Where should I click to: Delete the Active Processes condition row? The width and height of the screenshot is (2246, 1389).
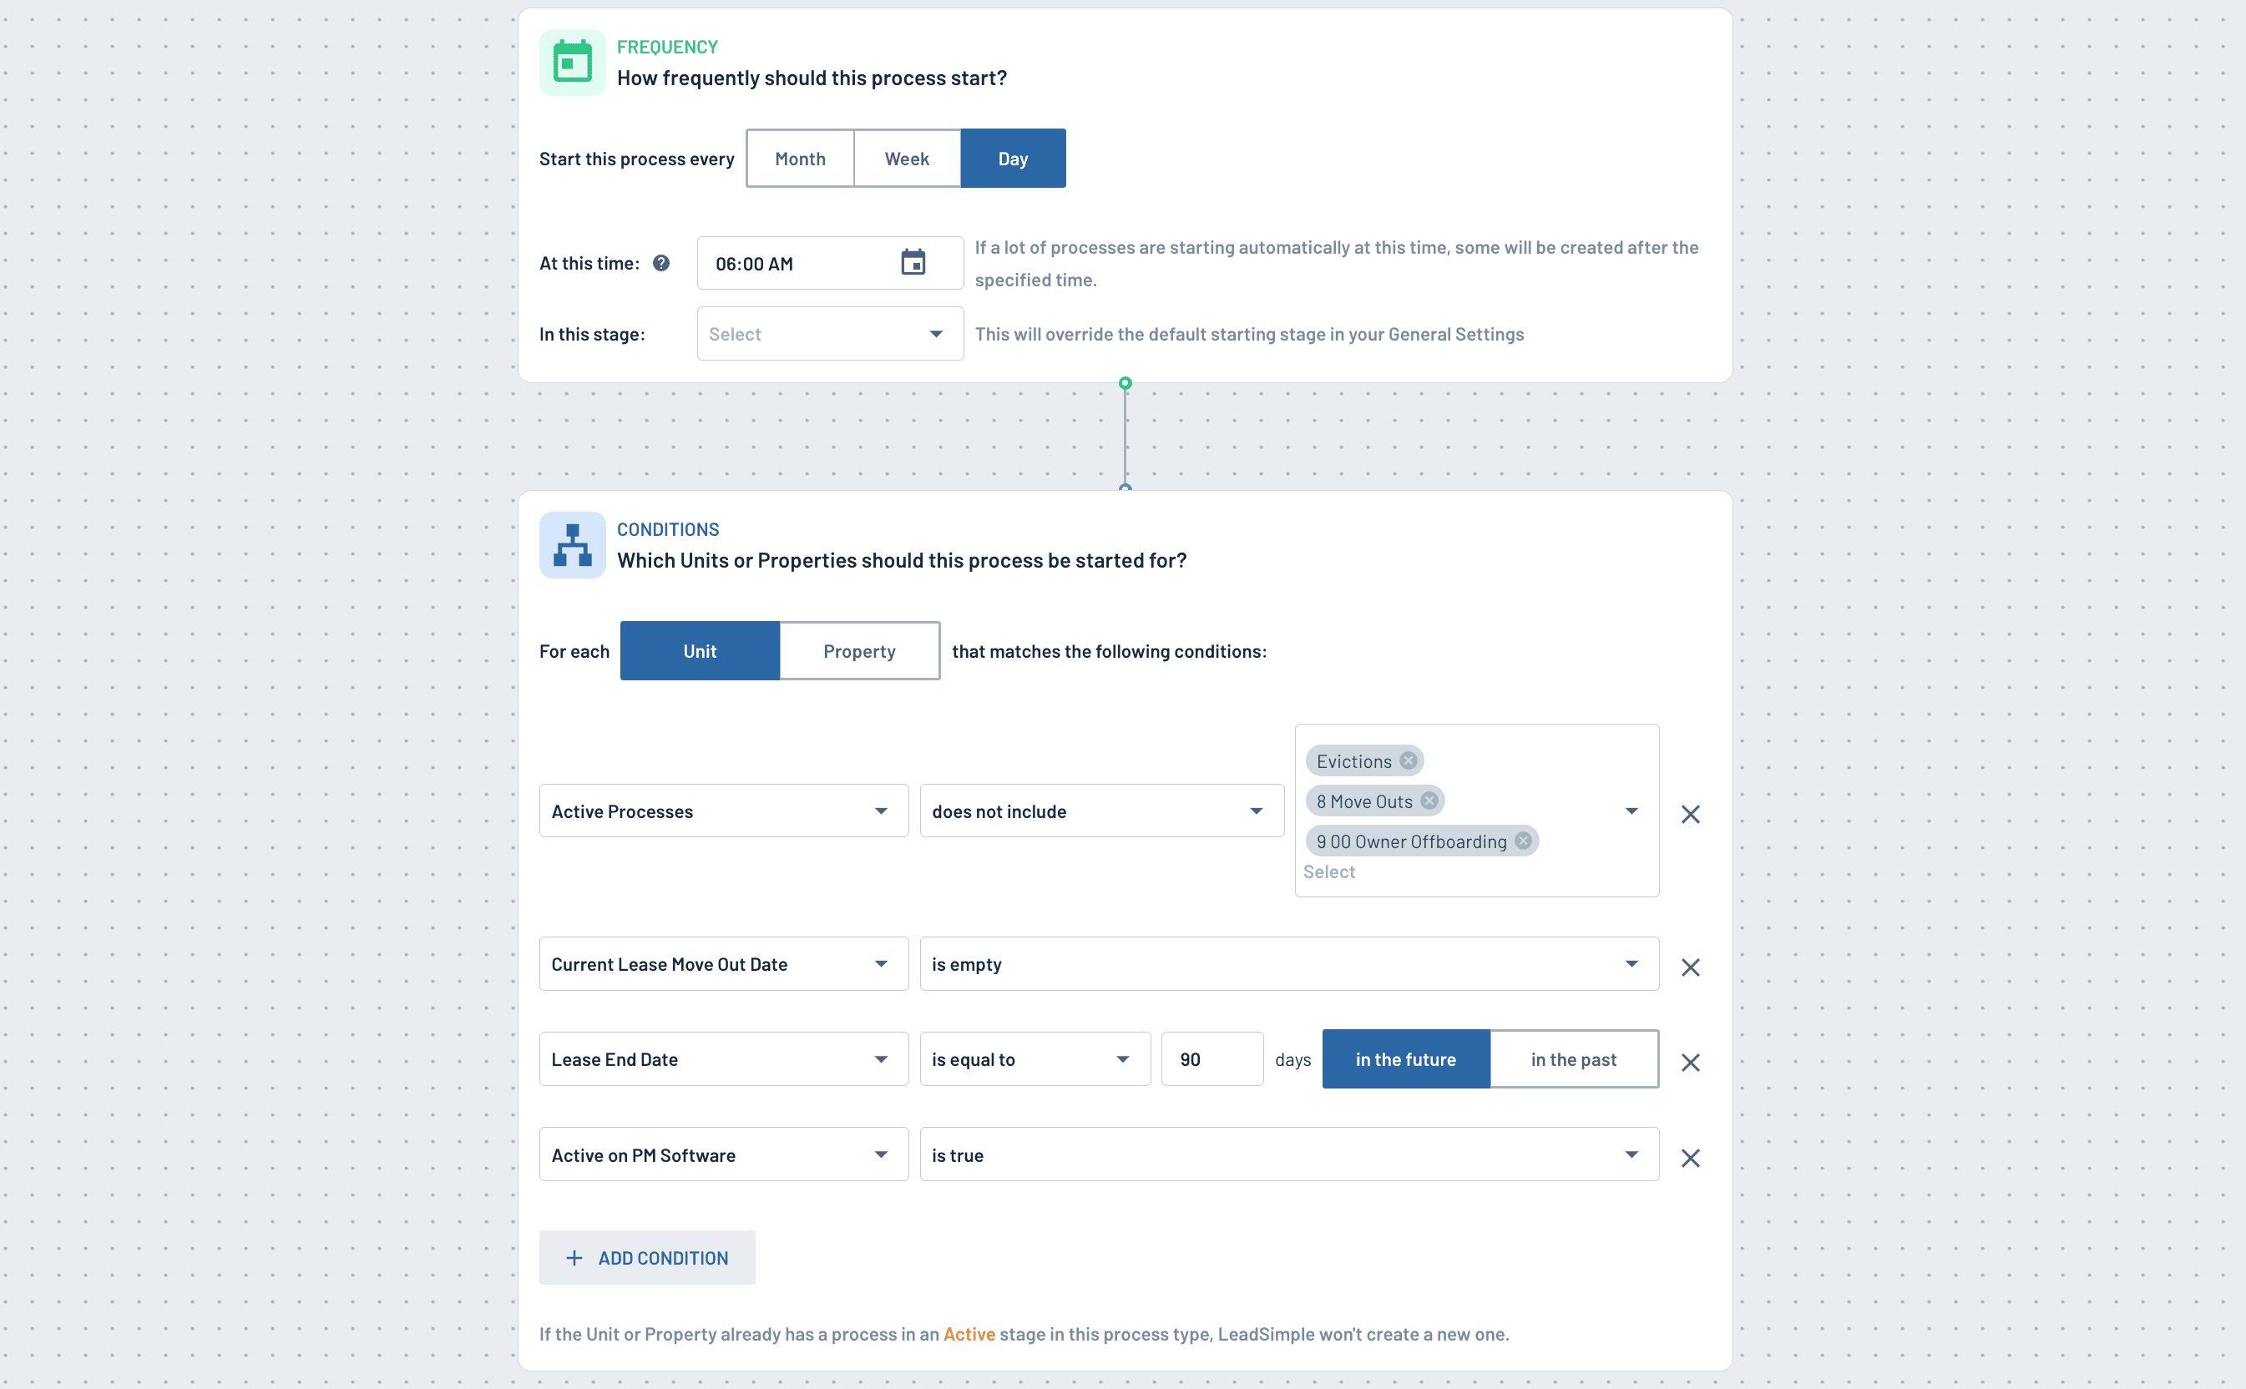1689,814
